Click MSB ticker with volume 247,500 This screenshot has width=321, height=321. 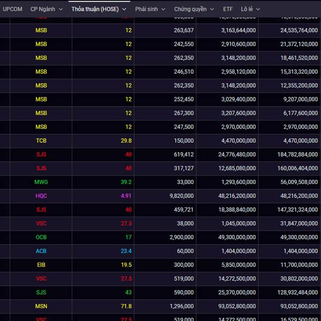[41, 127]
